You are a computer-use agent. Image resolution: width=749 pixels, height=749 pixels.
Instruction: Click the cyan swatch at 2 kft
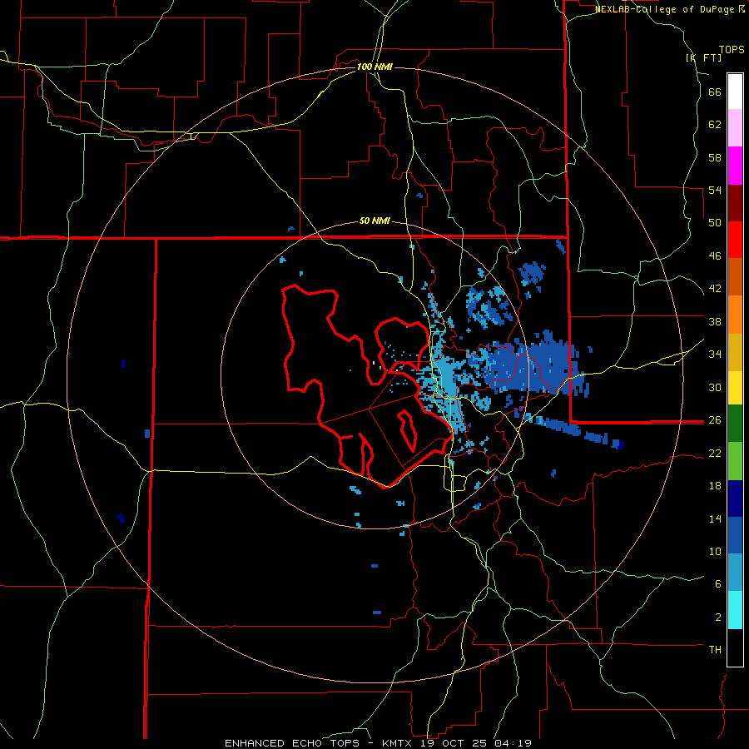[735, 610]
